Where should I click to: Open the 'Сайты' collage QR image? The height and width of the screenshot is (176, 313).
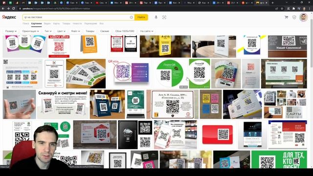pos(285,104)
